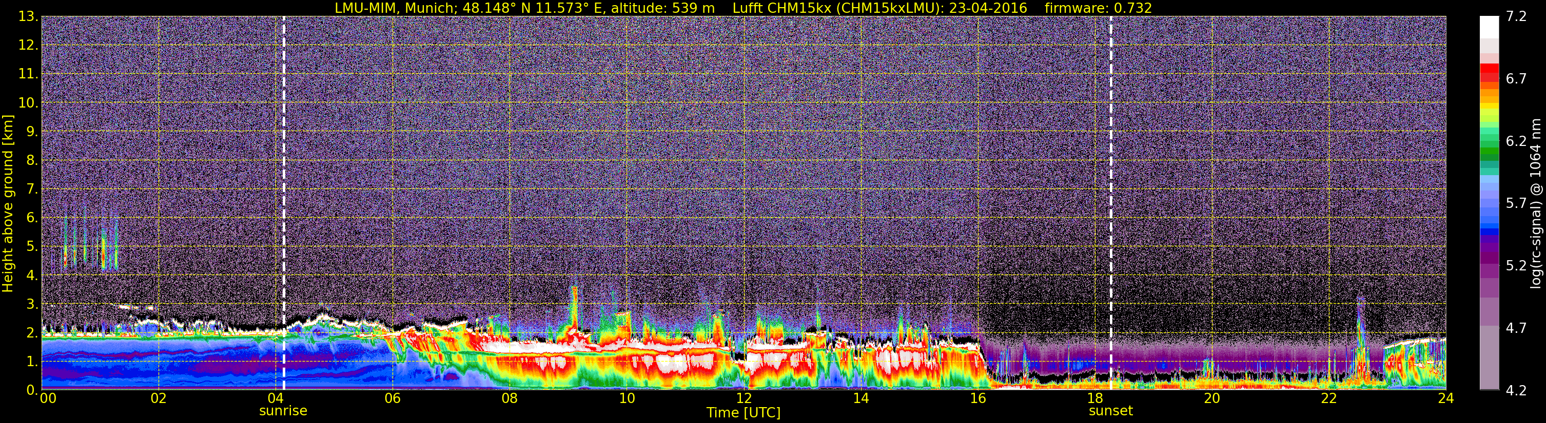Click the colorbar tick label '6.2'

[1516, 141]
